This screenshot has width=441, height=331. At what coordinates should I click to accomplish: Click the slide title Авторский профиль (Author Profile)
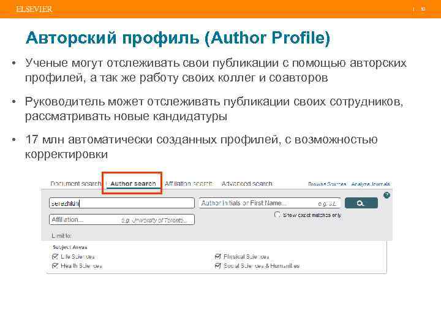pyautogui.click(x=178, y=37)
